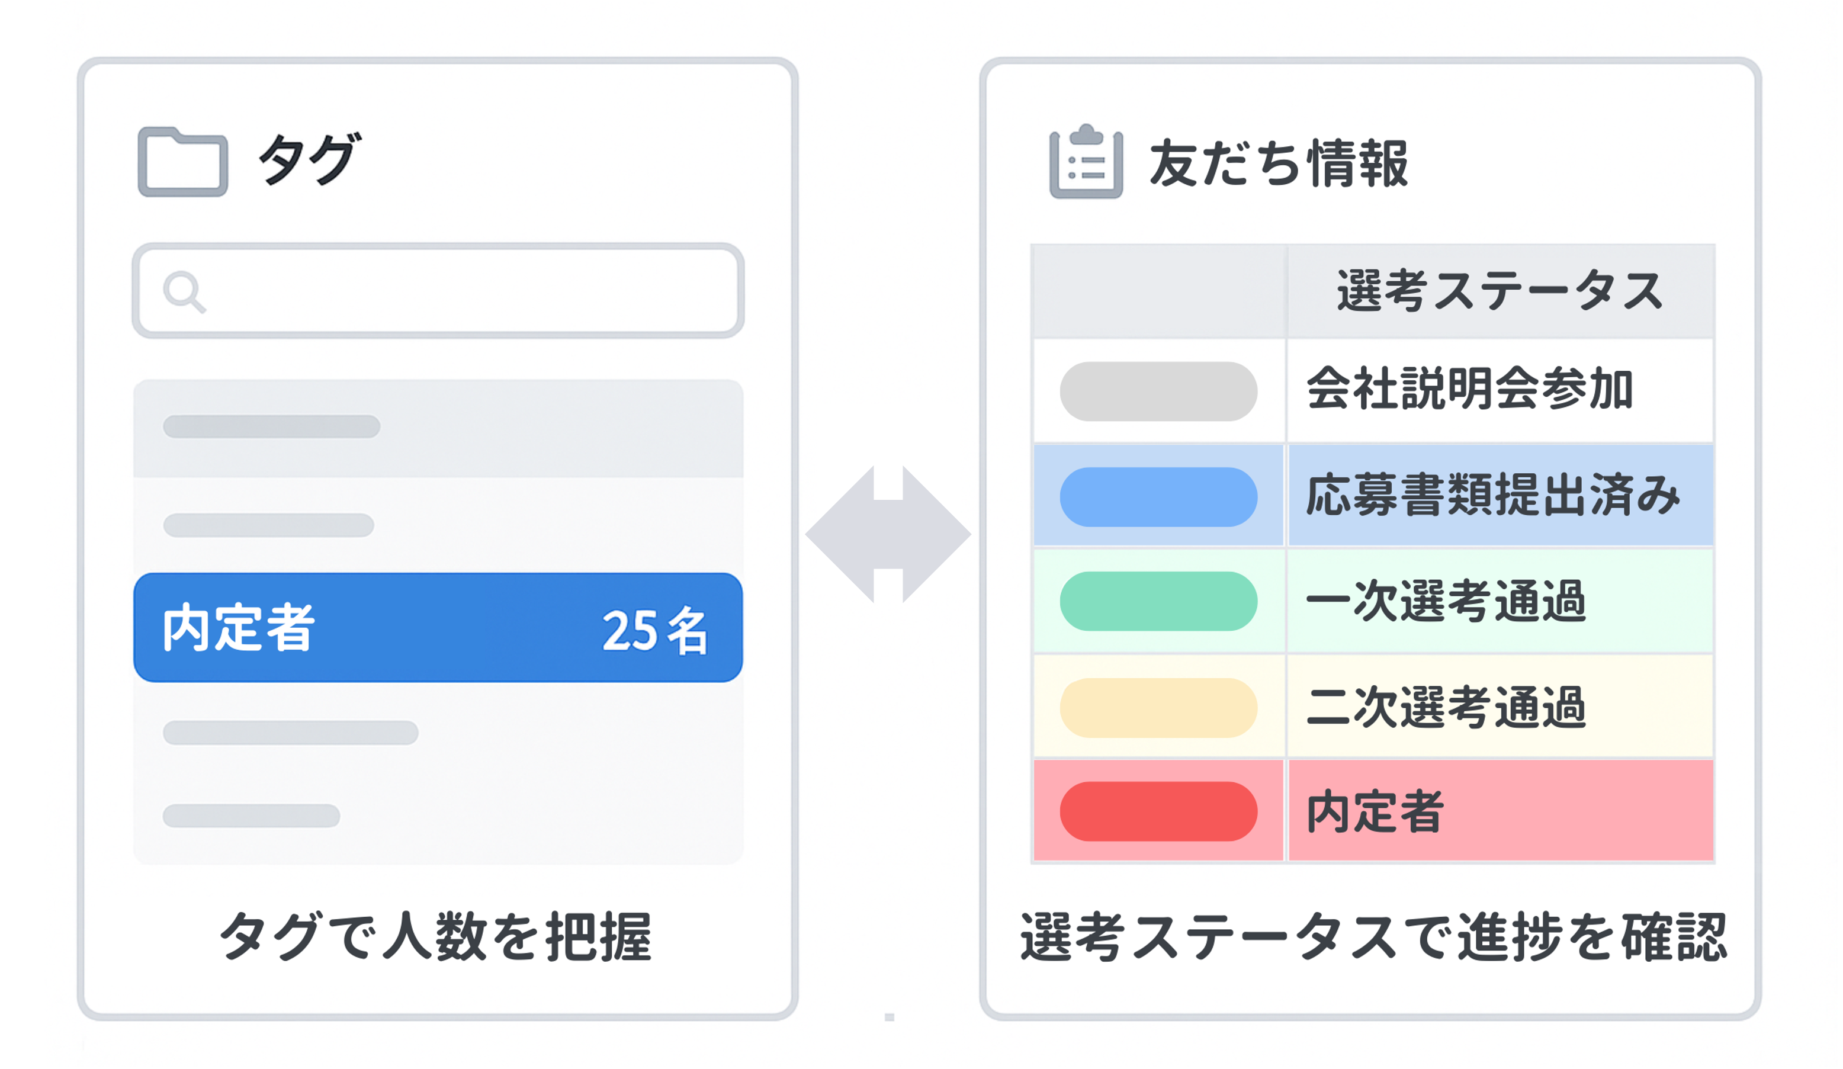Viewport: 1843px width, 1069px height.
Task: Focus the tag search input field
Action: (x=438, y=291)
